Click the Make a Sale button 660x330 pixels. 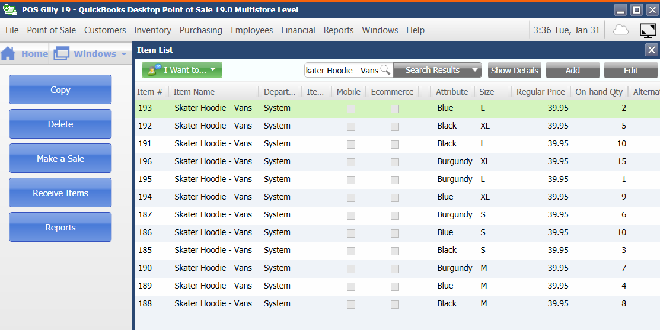60,158
